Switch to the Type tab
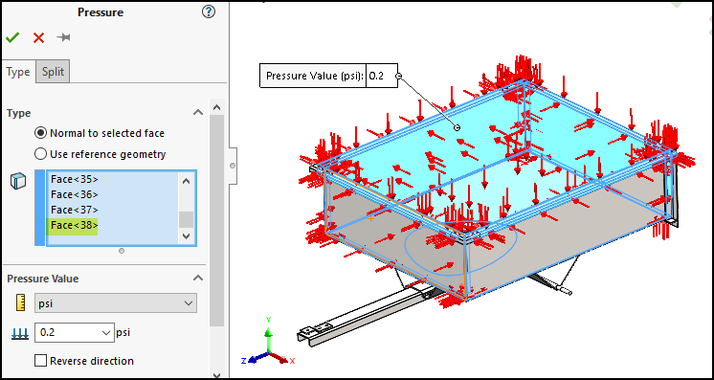The image size is (714, 380). [x=18, y=72]
